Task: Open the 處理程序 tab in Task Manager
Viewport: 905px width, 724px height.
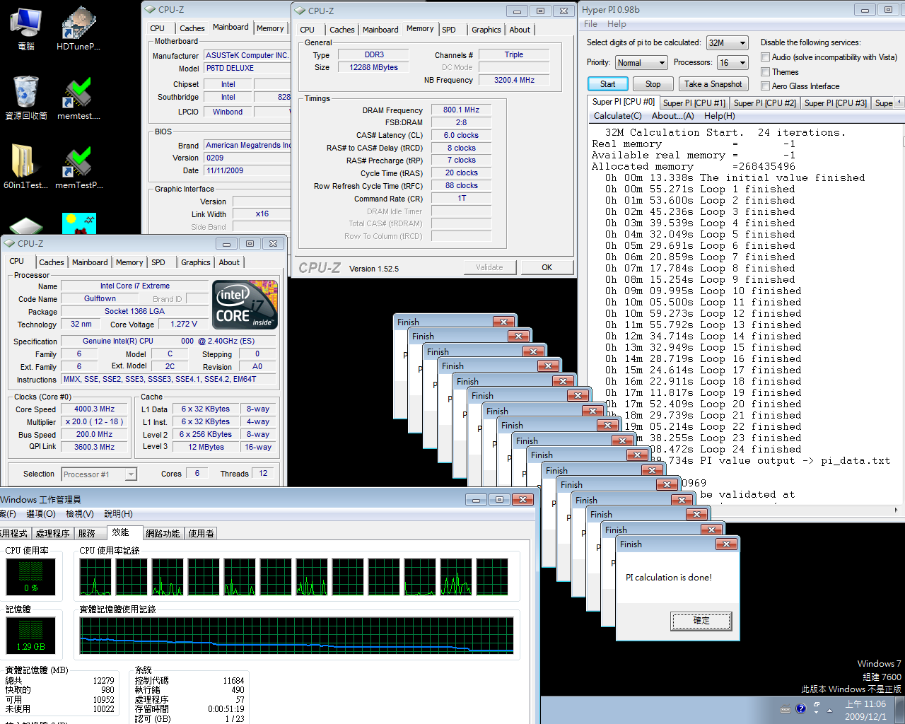Action: tap(53, 534)
